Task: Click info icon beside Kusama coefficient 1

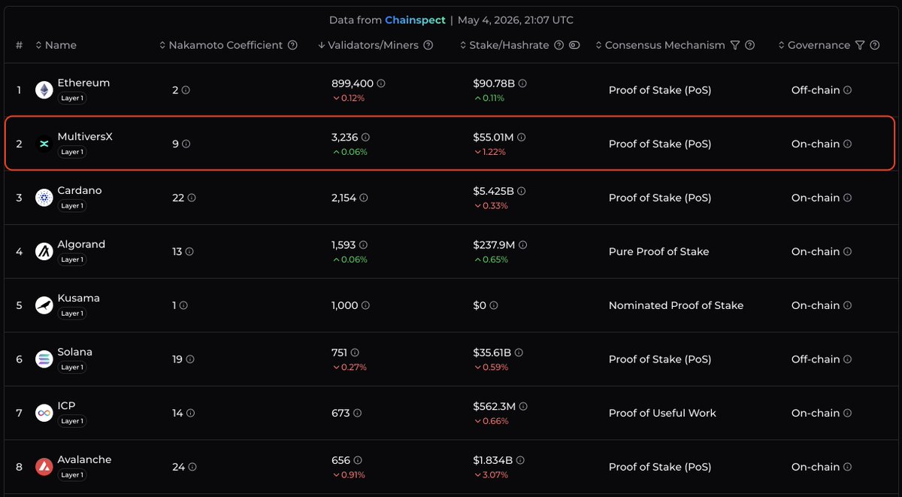Action: (183, 305)
